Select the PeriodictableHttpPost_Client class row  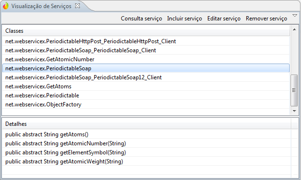click(x=146, y=41)
